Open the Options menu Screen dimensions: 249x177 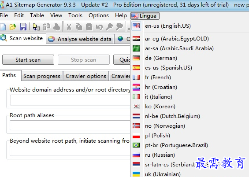tap(99, 15)
